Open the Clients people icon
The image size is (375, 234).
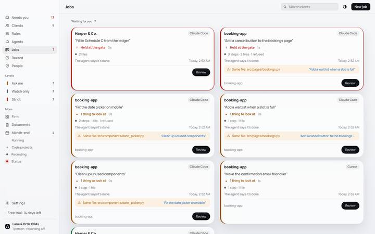pyautogui.click(x=7, y=25)
